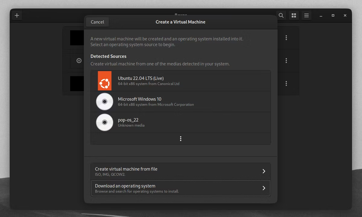The height and width of the screenshot is (217, 362).
Task: Select the first black box thumbnail
Action: [x=77, y=38]
